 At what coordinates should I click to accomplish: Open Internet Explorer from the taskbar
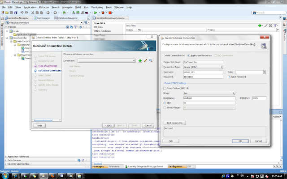15,176
